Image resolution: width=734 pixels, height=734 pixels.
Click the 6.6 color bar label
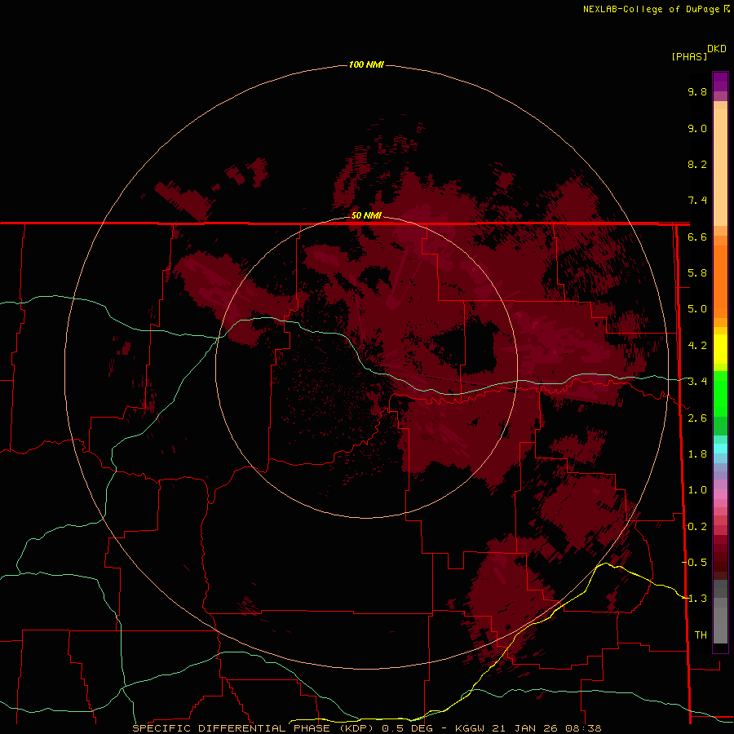697,237
